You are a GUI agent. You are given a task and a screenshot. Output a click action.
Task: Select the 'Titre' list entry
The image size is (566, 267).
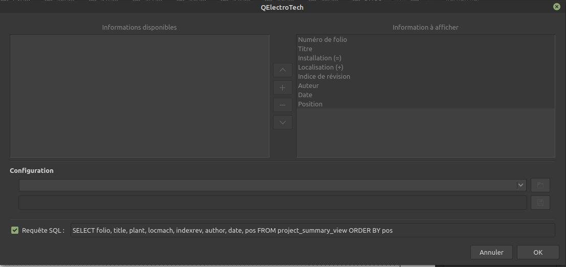click(x=305, y=49)
